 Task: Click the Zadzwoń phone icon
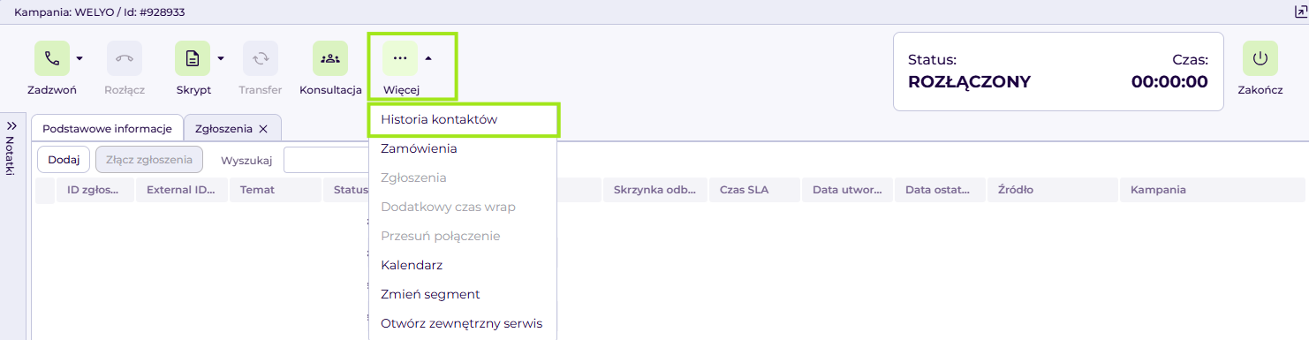pyautogui.click(x=52, y=58)
